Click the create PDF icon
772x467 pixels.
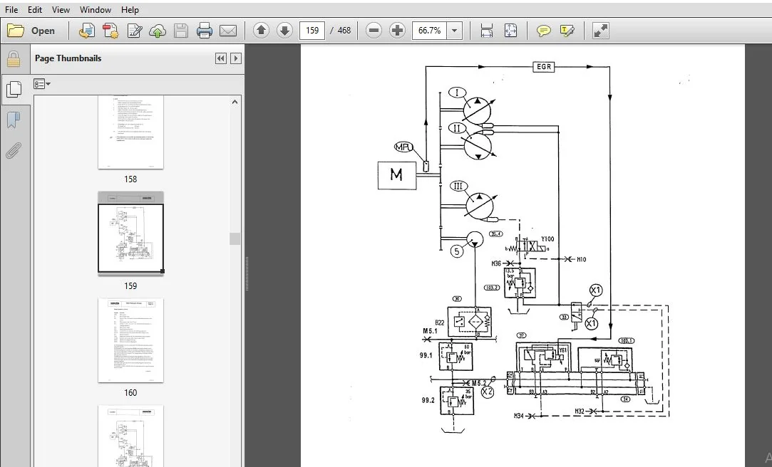click(110, 31)
